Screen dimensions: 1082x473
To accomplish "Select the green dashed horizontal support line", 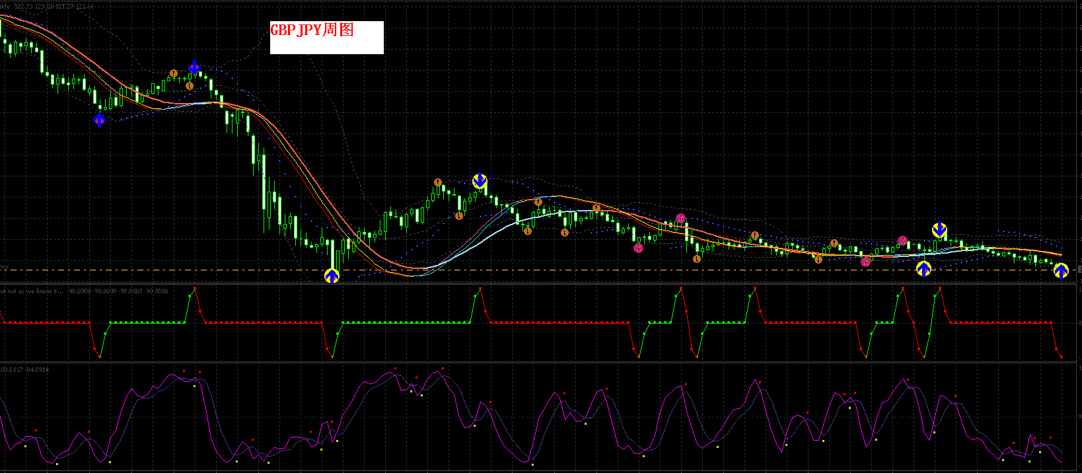I will [528, 270].
